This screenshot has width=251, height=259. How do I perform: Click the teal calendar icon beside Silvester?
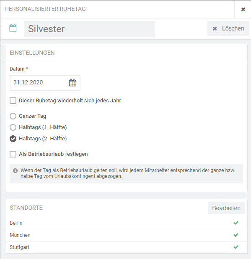[13, 28]
